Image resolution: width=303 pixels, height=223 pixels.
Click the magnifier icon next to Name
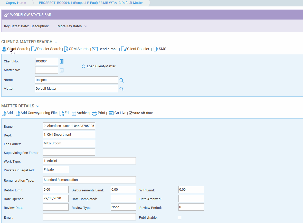(x=121, y=80)
